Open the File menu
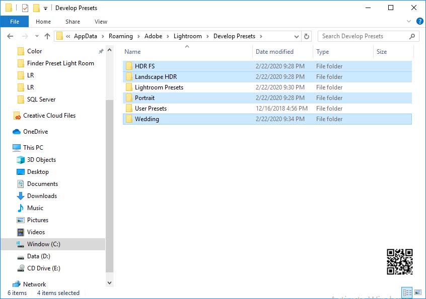 15,22
